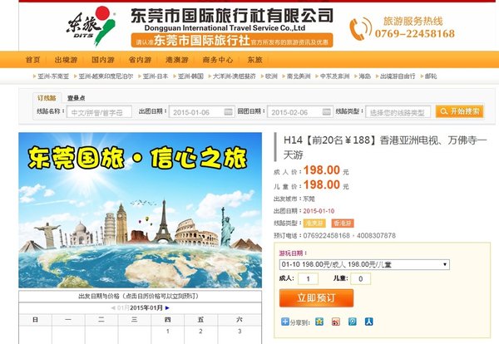Open the 海岛 link

(365, 76)
